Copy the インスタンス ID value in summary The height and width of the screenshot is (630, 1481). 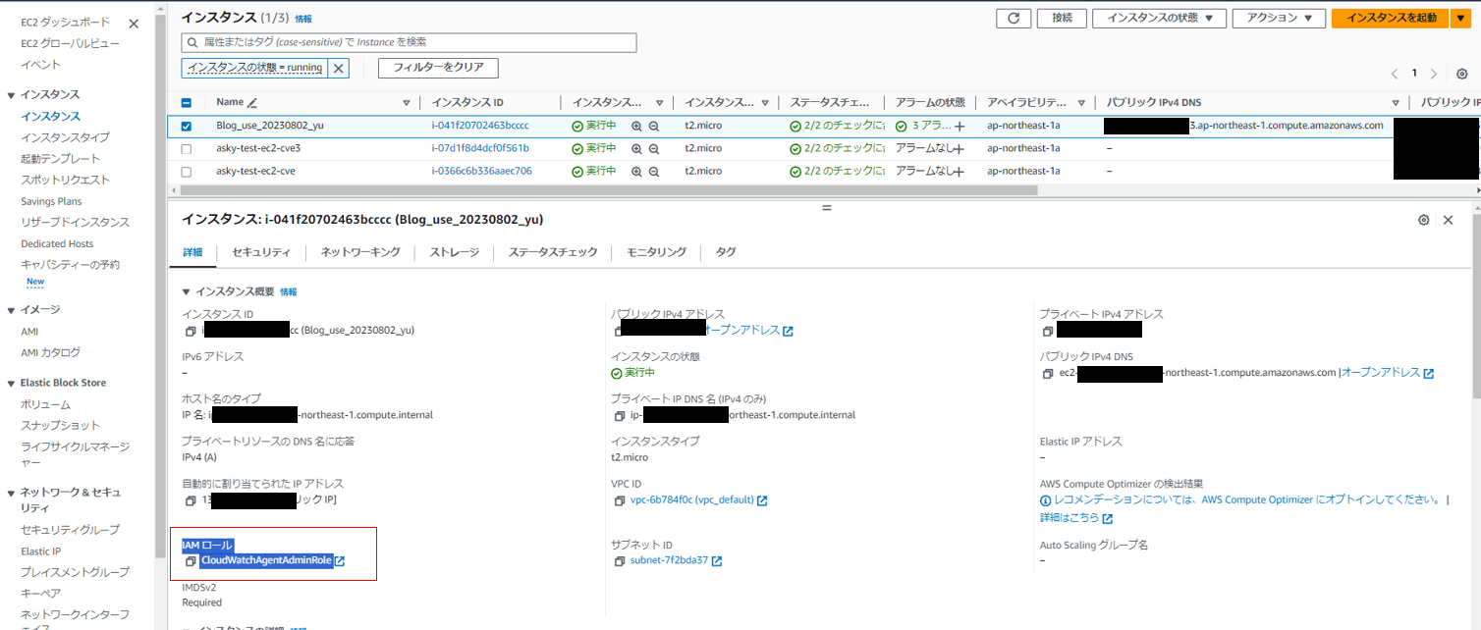click(x=191, y=331)
